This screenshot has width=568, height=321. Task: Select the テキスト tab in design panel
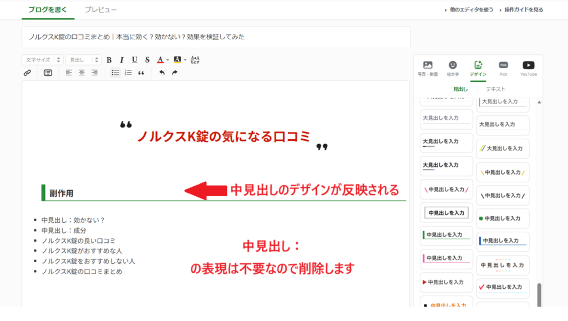[x=495, y=89]
